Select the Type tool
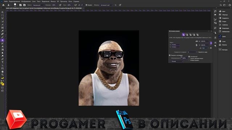Image resolution: width=232 pixels, height=130 pixels. [3, 62]
